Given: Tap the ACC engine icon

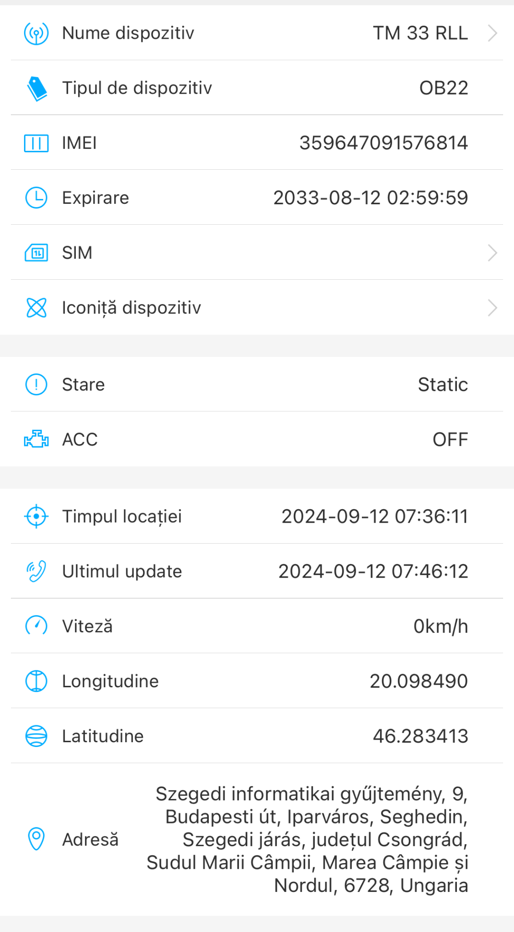Looking at the screenshot, I should coord(36,439).
